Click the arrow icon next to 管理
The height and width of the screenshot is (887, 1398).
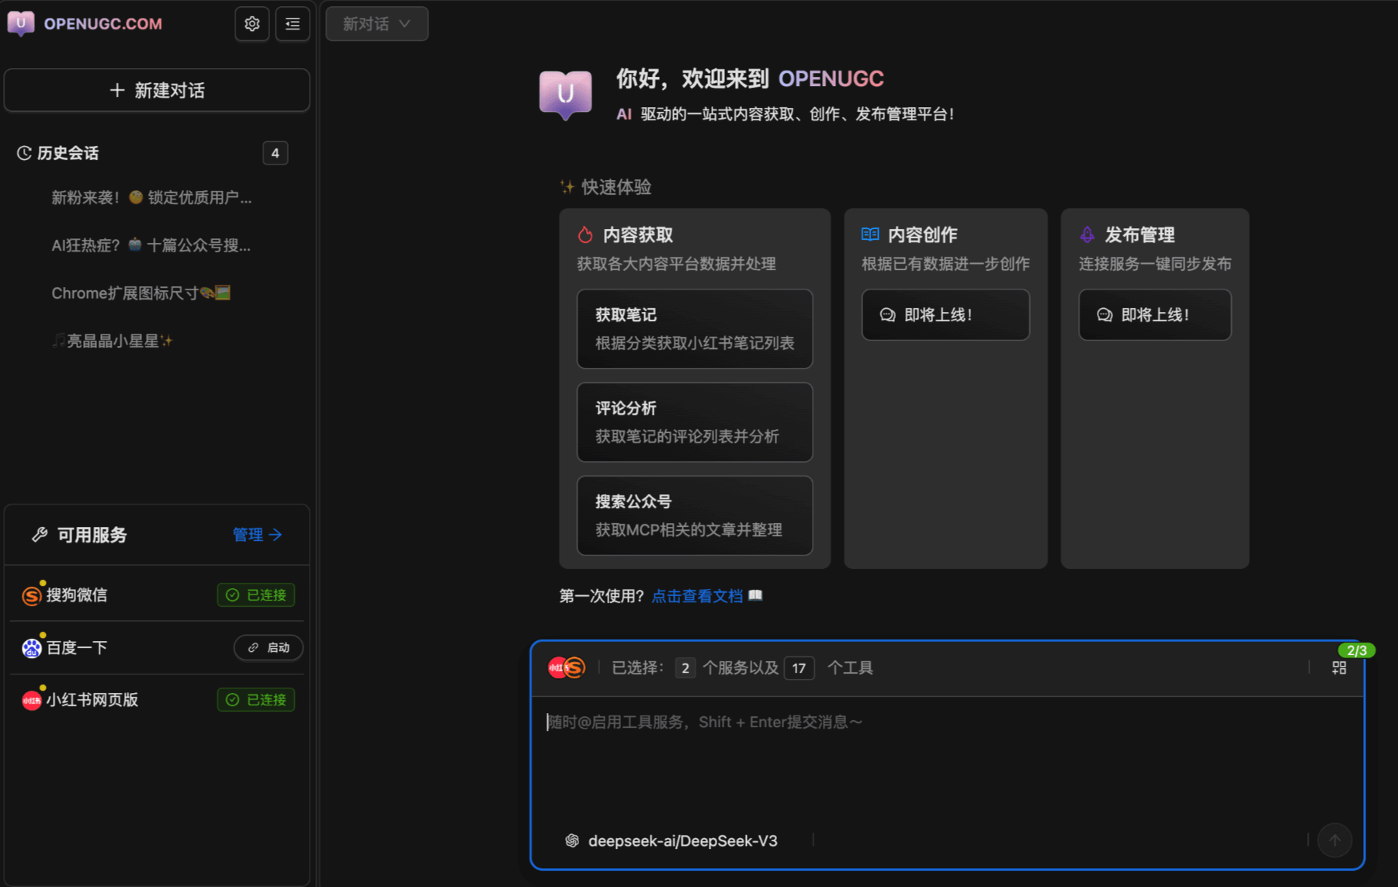click(276, 535)
